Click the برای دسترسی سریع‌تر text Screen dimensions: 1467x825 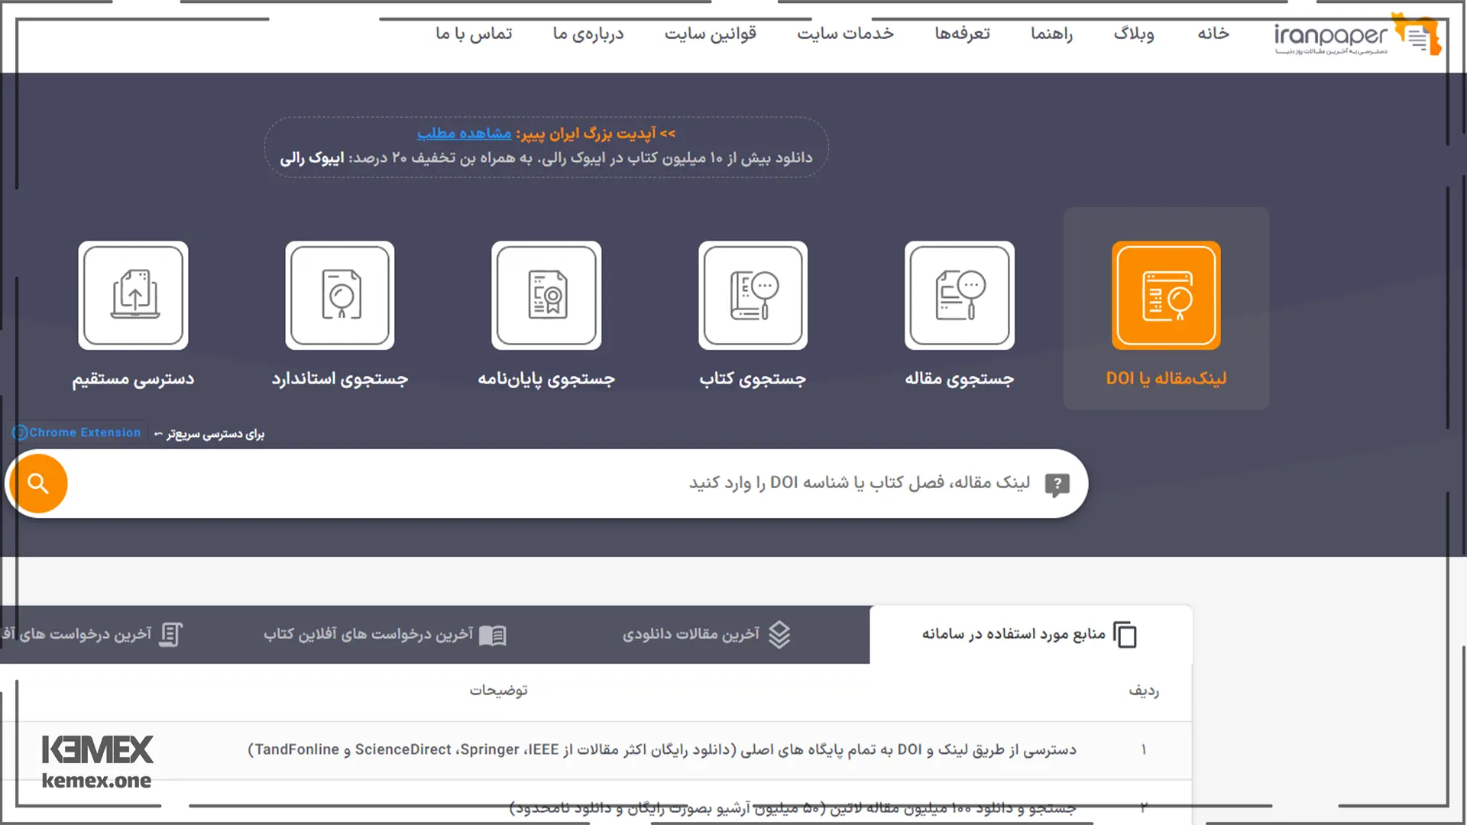coord(215,434)
